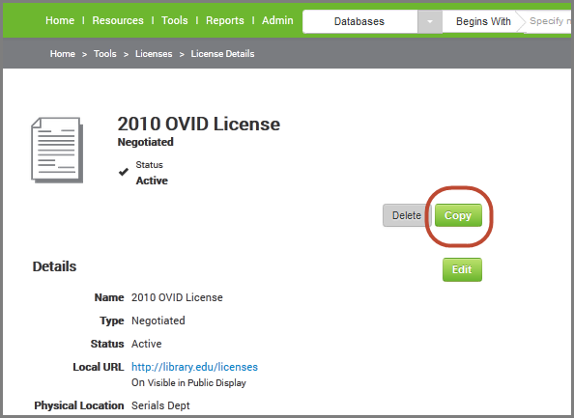
Task: Go to Tools in the breadcrumb
Action: 105,54
